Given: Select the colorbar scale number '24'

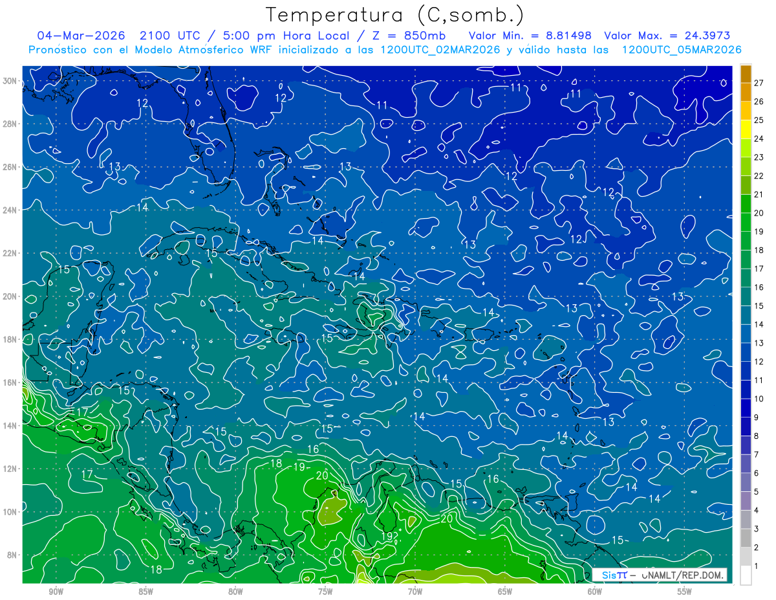Looking at the screenshot, I should point(759,139).
